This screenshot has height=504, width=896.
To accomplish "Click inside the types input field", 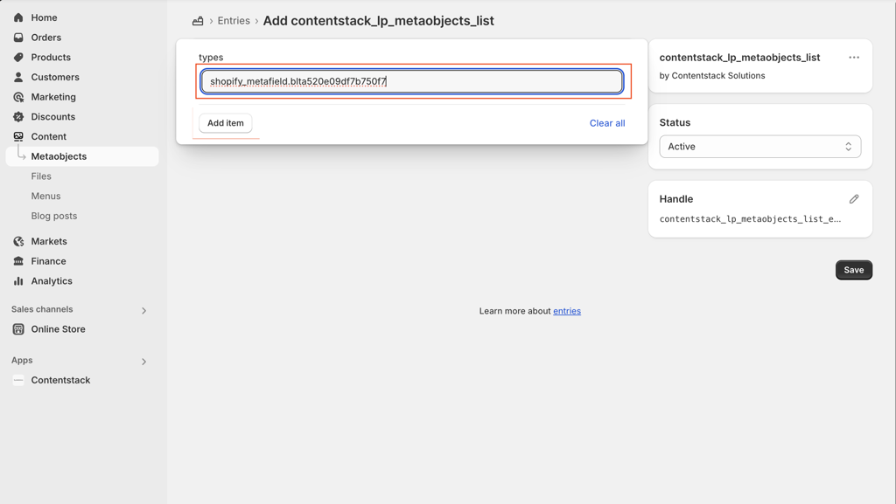I will (x=411, y=81).
